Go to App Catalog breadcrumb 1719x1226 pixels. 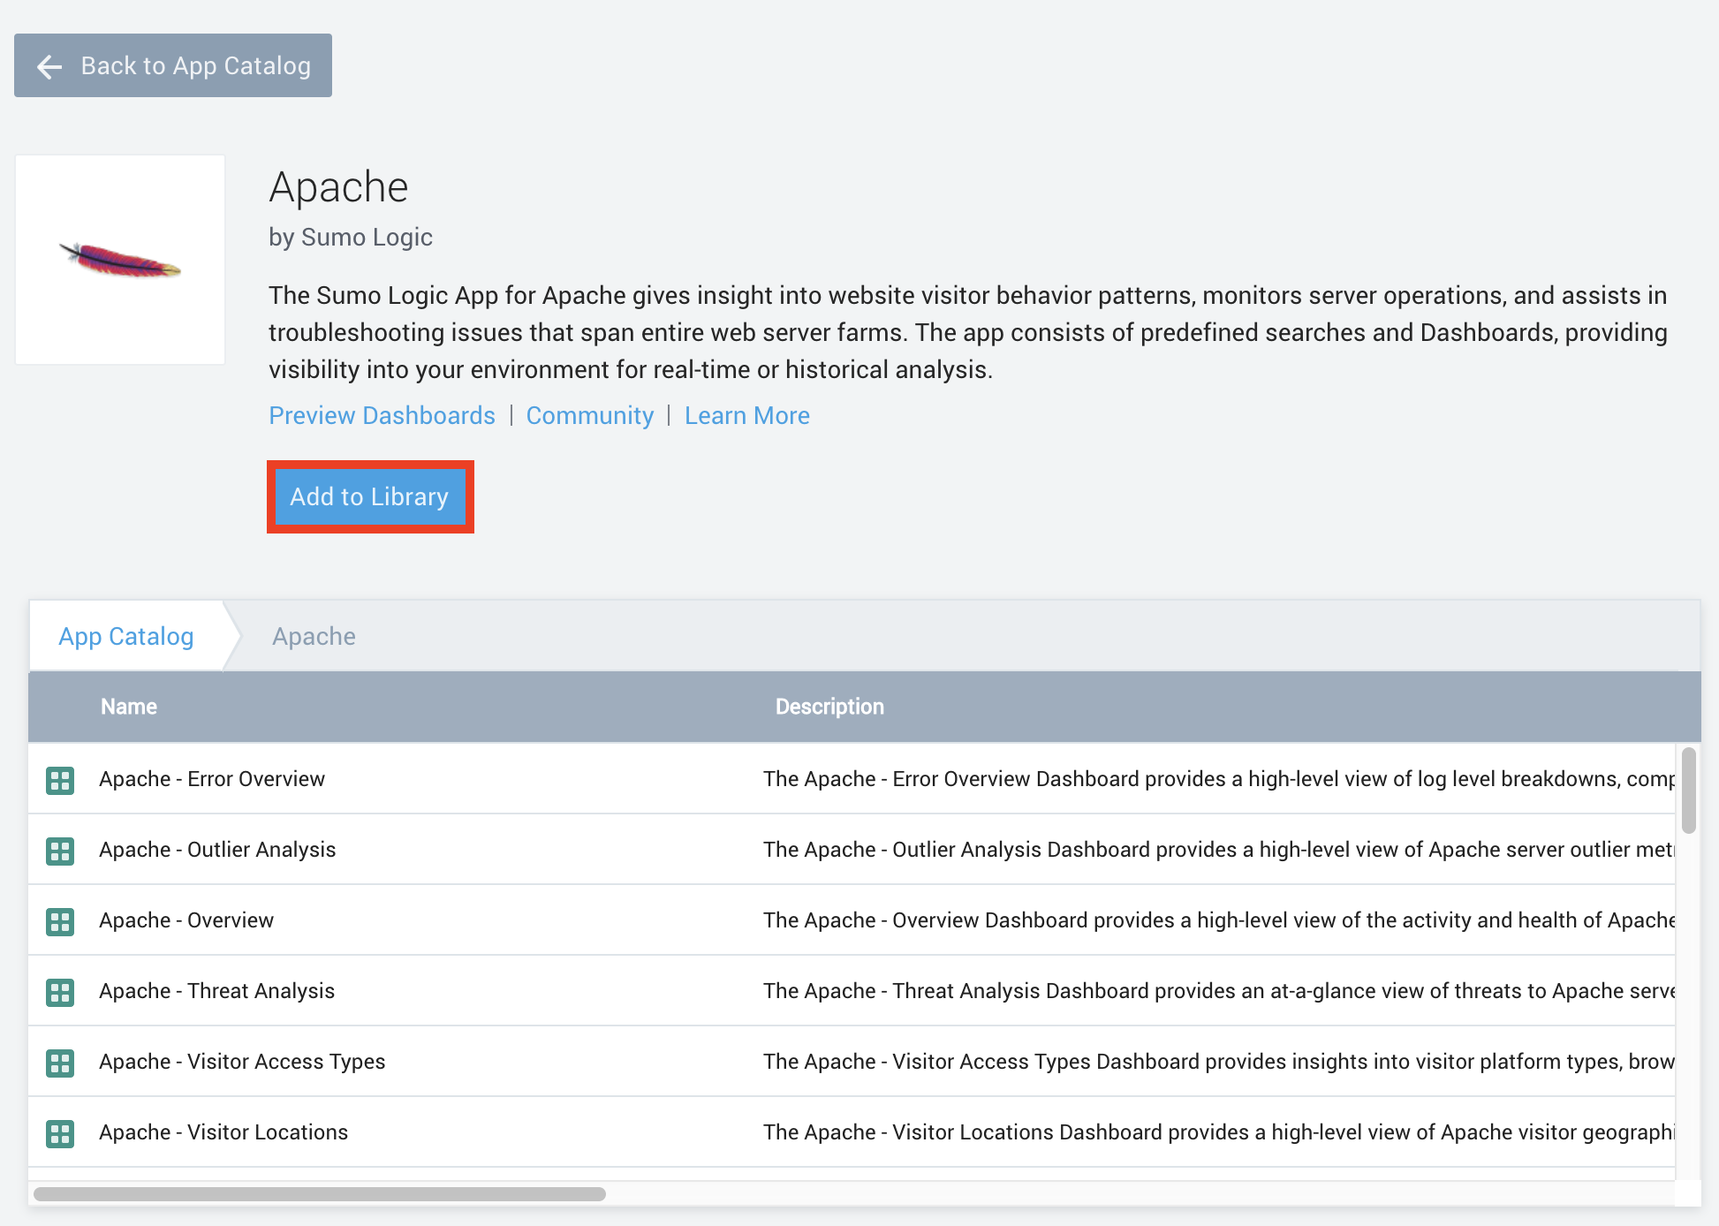126,636
